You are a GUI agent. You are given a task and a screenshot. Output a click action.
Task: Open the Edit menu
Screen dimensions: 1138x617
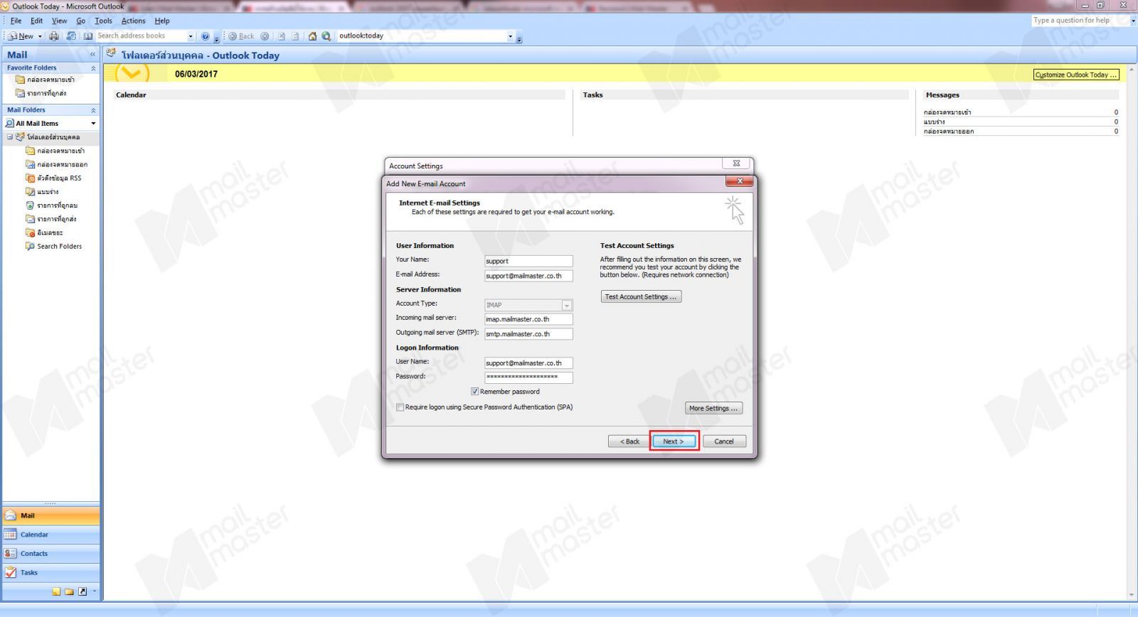pos(36,21)
